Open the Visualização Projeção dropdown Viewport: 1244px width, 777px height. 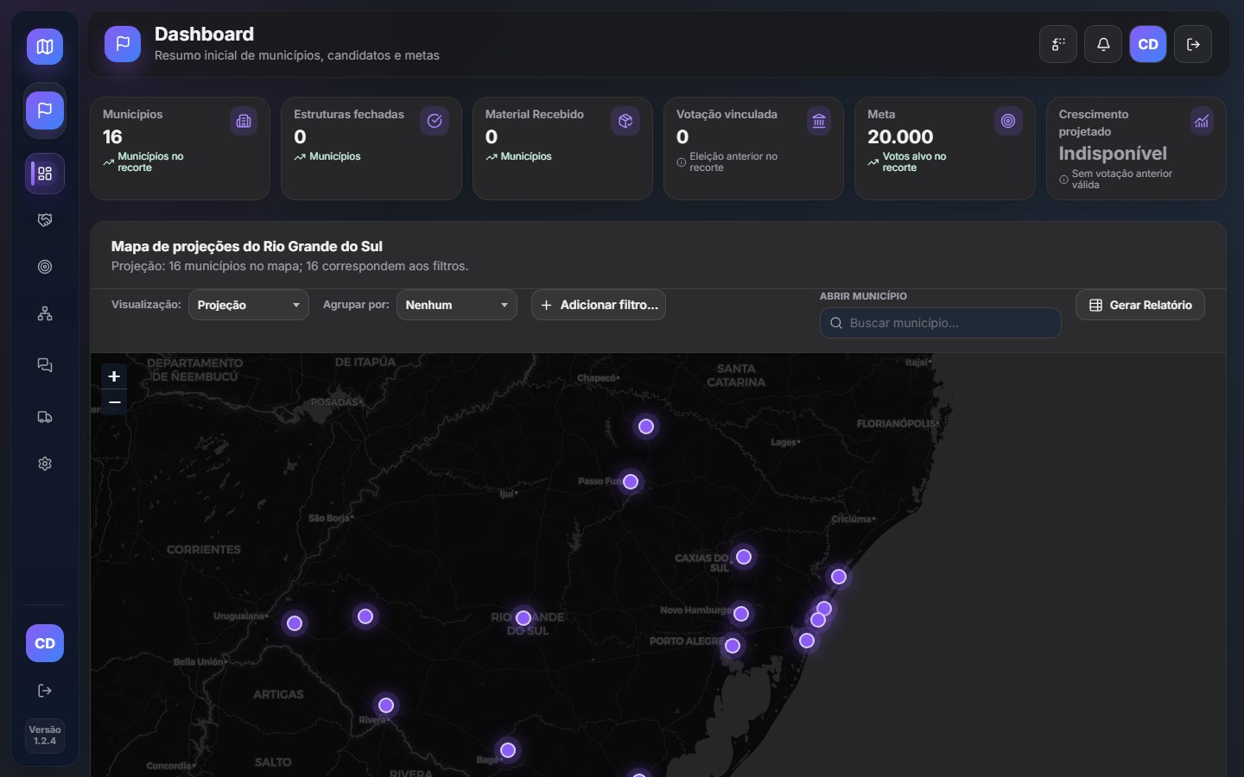(249, 305)
